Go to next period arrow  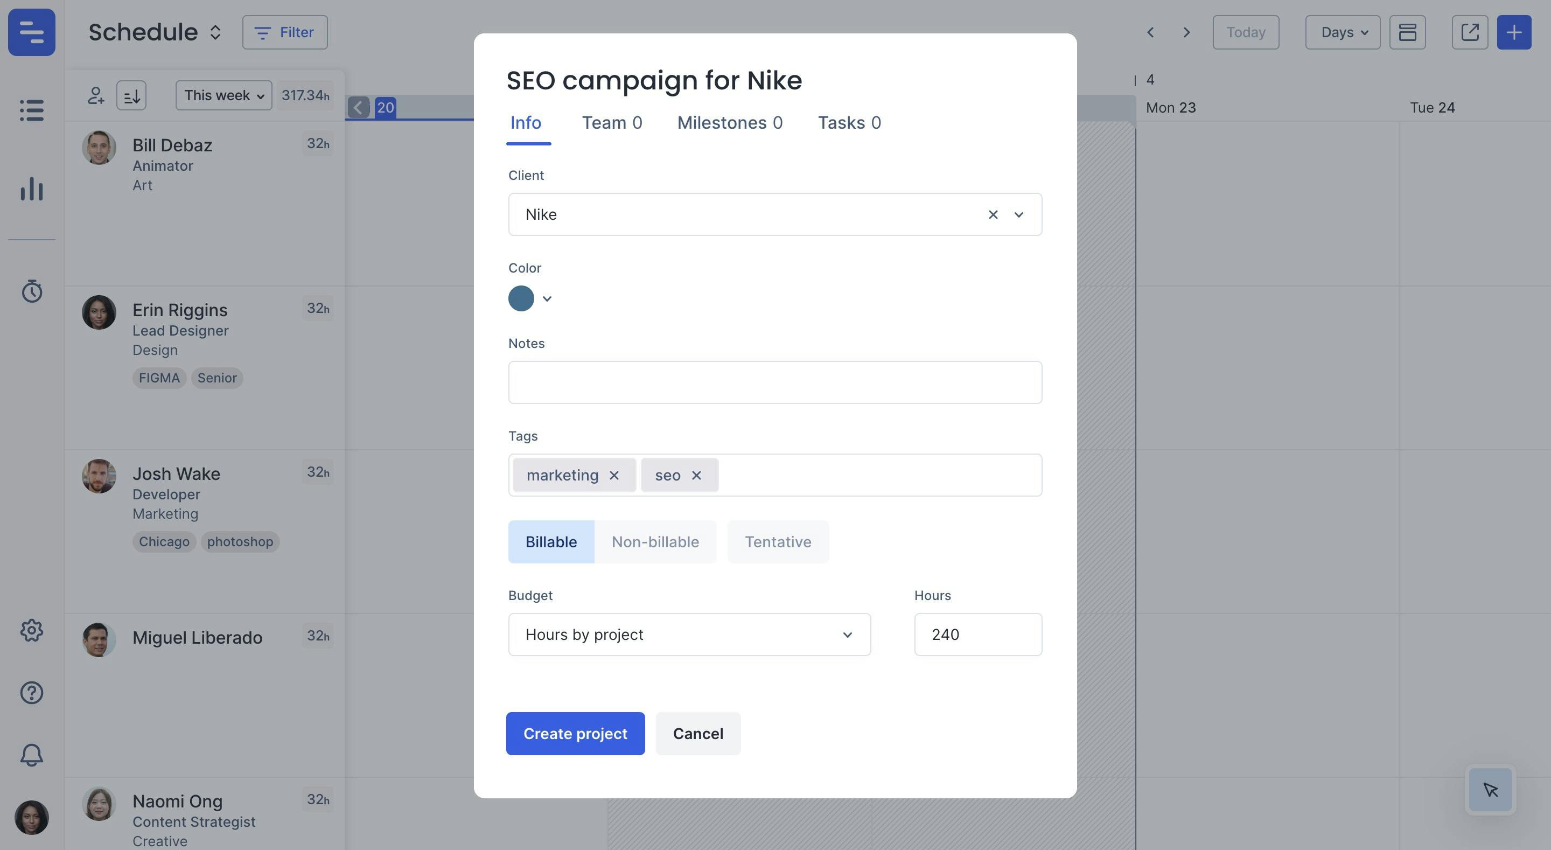[1187, 32]
